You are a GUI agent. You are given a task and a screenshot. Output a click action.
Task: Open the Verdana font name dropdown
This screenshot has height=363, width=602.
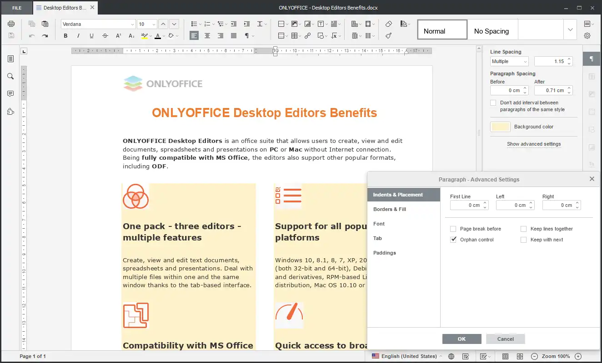(132, 25)
